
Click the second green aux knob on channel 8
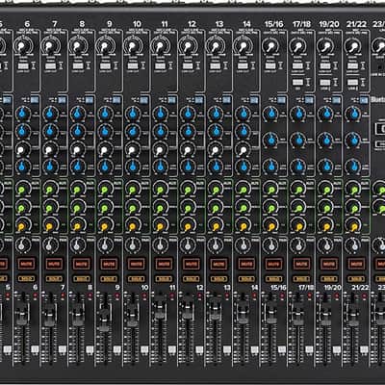[77, 208]
